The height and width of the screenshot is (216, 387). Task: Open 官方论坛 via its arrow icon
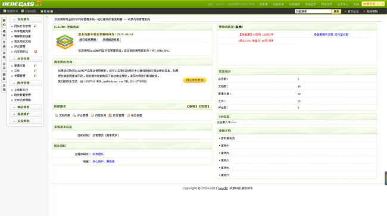345,11
